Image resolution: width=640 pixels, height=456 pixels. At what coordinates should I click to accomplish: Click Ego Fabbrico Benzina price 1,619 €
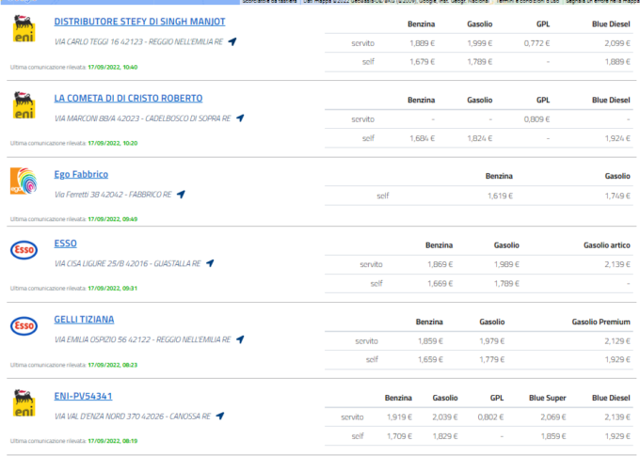[500, 196]
